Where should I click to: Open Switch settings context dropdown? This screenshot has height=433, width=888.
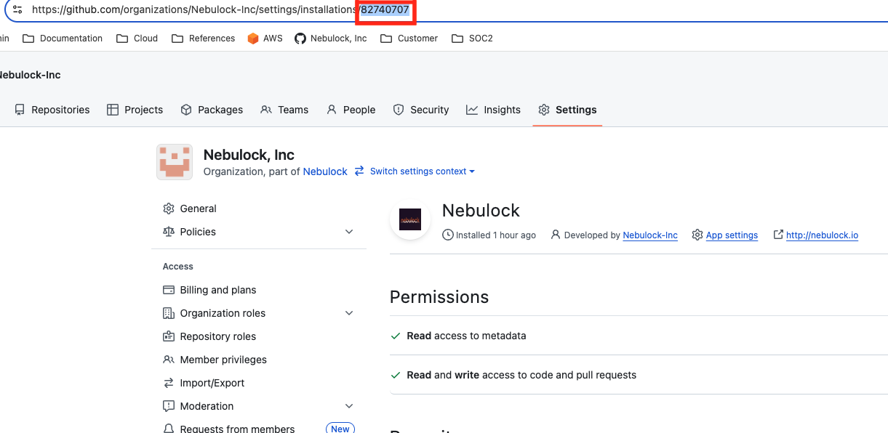coord(415,171)
